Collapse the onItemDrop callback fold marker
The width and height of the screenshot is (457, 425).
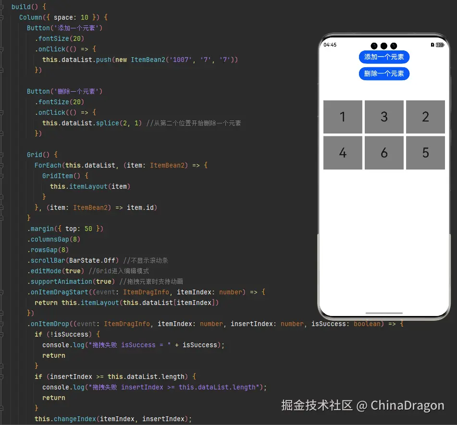1,324
